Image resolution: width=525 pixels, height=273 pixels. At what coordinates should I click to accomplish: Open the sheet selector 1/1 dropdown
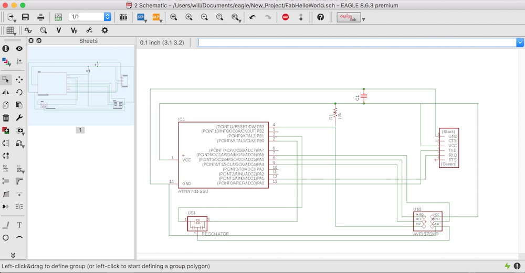(x=90, y=17)
